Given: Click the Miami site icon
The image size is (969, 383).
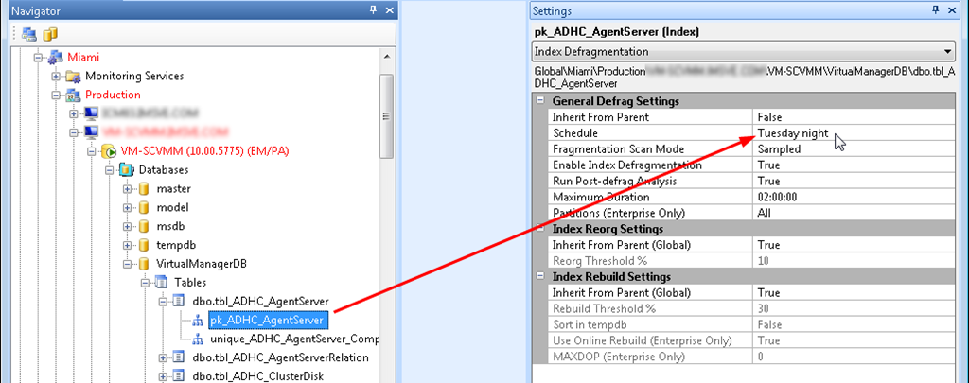Looking at the screenshot, I should 56,58.
